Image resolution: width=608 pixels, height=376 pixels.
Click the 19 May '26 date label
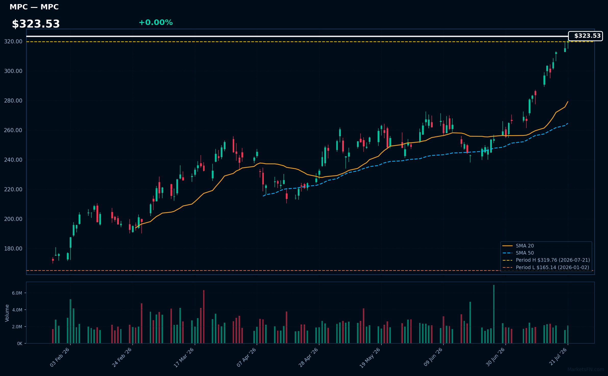(x=370, y=358)
